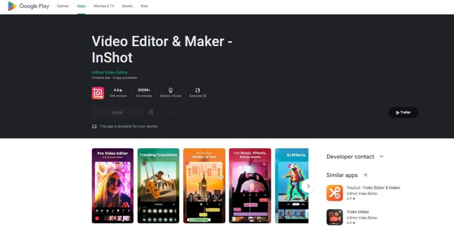454x233 pixels.
Task: Click the Editors' Choice badge icon
Action: [x=171, y=90]
